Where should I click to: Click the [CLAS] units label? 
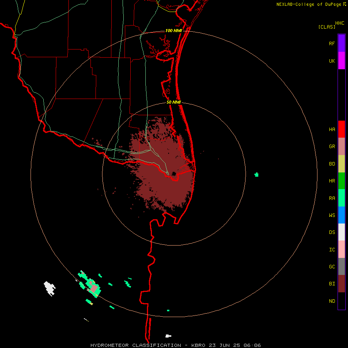coord(327,27)
